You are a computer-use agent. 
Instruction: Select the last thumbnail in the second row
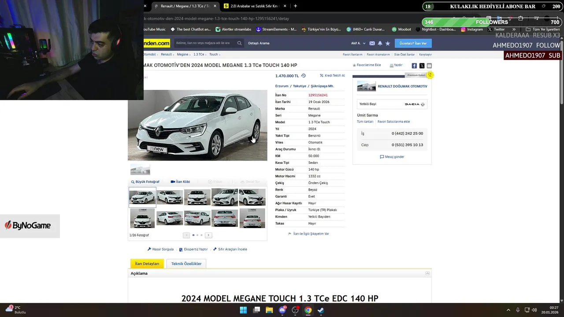[252, 218]
